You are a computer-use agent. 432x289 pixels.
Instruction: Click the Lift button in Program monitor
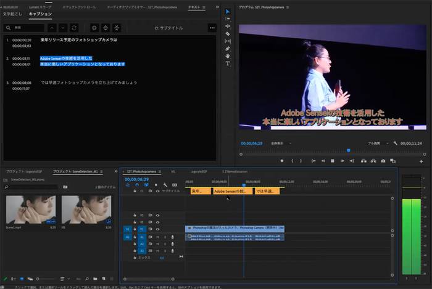pos(363,161)
